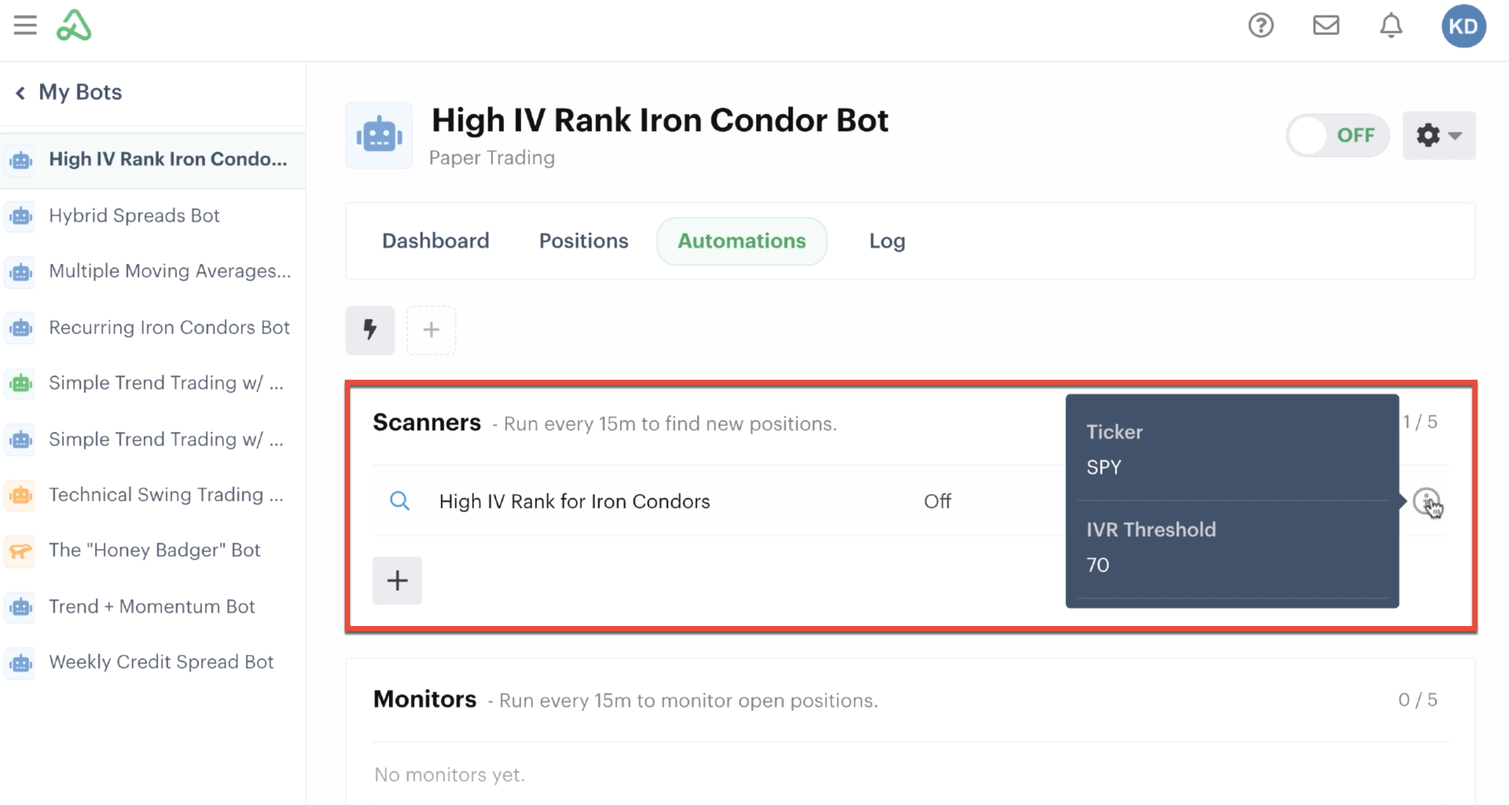
Task: Open the KD user avatar menu
Action: (1463, 26)
